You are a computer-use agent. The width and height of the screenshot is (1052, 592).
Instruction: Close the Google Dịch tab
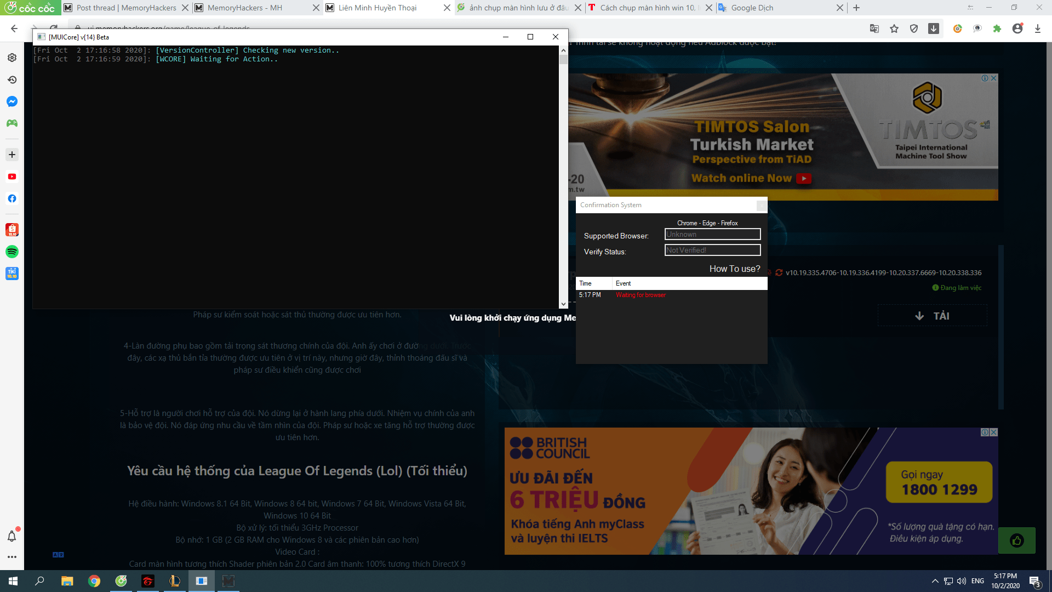pyautogui.click(x=840, y=8)
